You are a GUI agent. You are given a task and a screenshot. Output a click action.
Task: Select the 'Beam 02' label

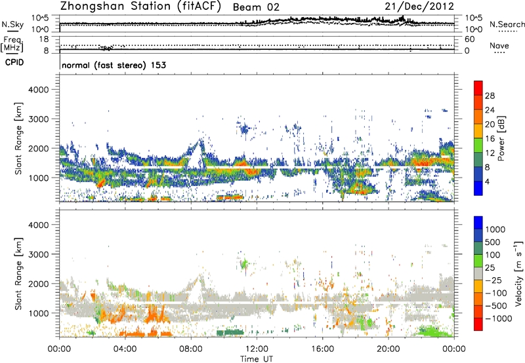(256, 7)
